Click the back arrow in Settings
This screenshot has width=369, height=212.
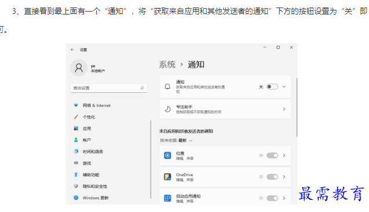72,50
